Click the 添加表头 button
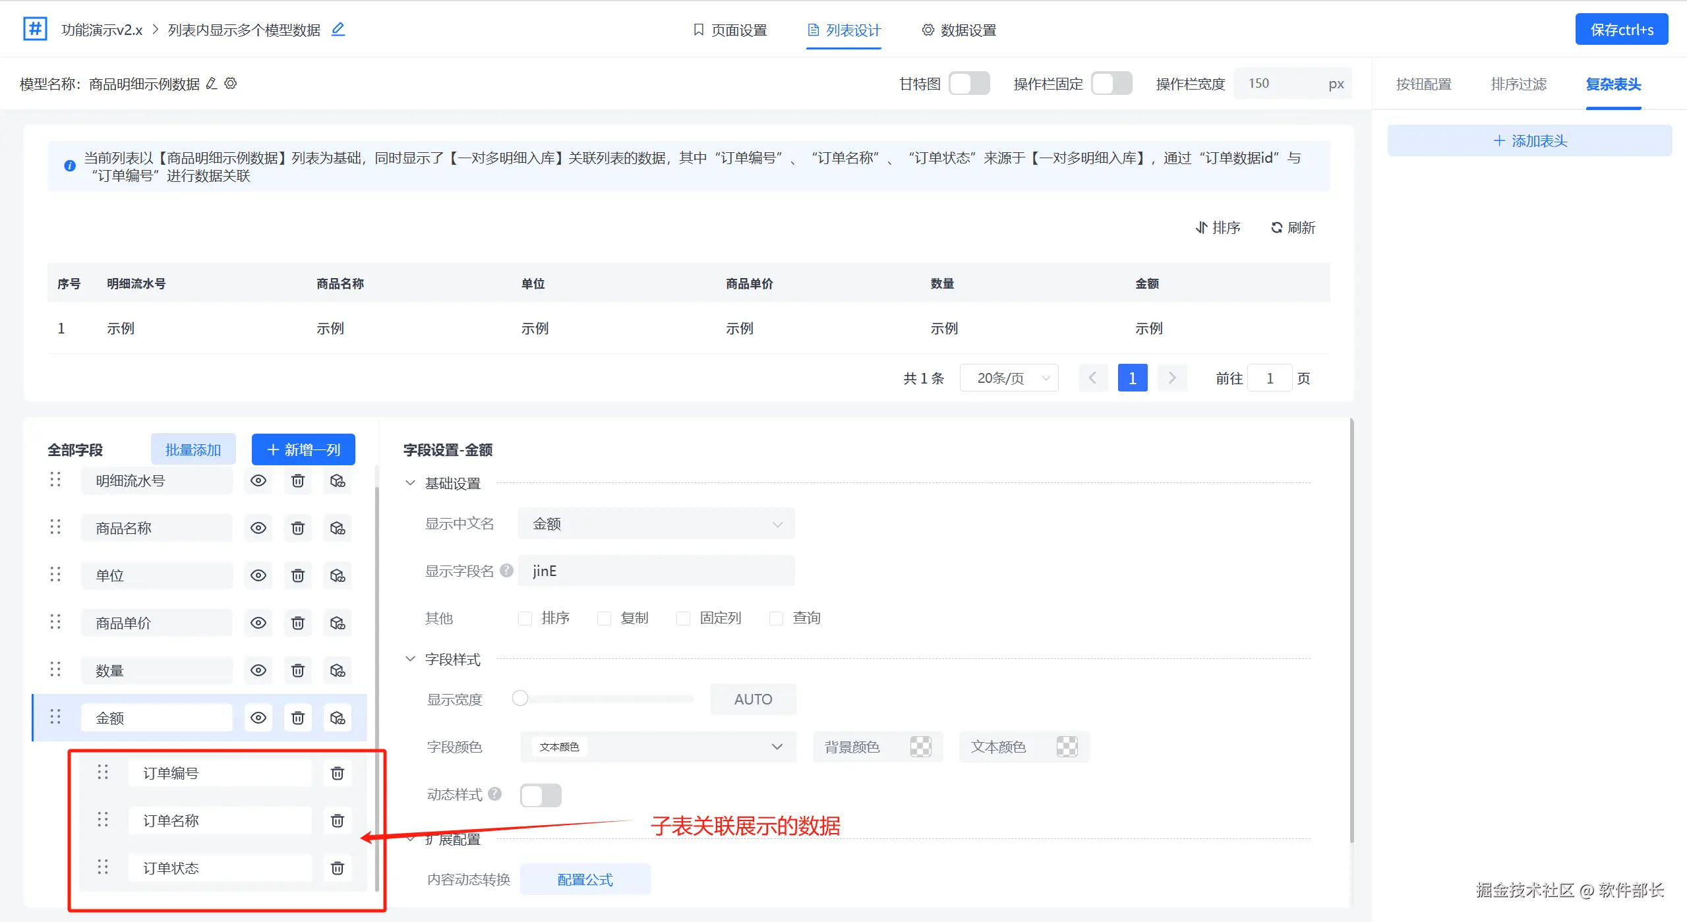Viewport: 1687px width, 922px height. coord(1529,140)
